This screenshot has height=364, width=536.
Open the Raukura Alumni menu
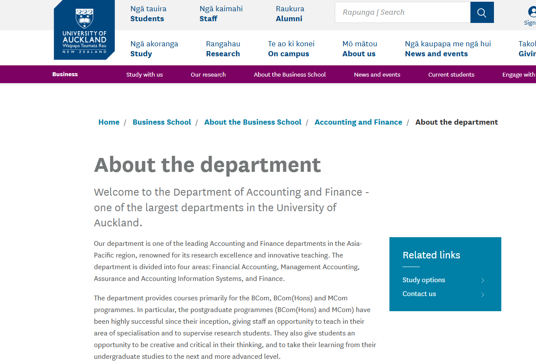coord(290,13)
